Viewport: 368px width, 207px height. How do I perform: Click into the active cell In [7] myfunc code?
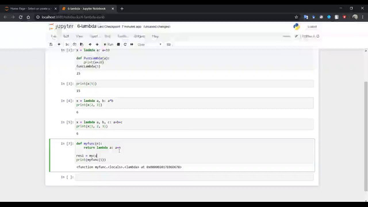pos(194,152)
